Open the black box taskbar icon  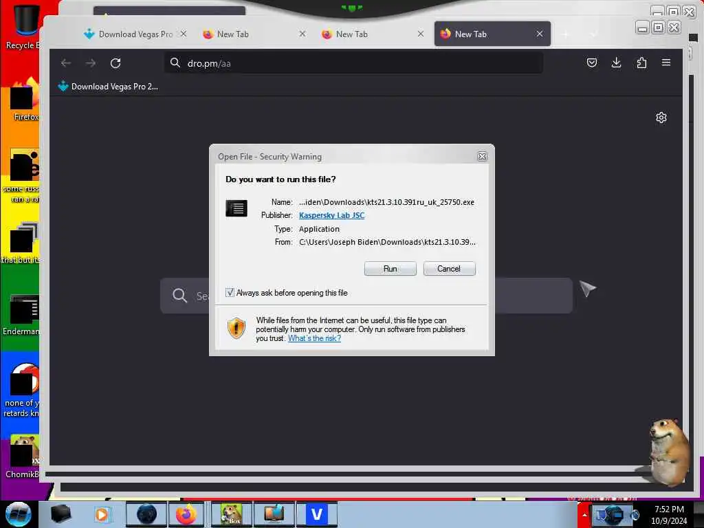[60, 514]
